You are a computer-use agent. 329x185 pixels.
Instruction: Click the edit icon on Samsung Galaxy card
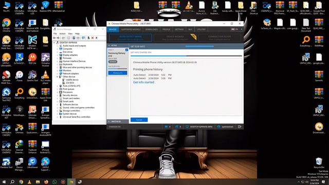point(126,50)
